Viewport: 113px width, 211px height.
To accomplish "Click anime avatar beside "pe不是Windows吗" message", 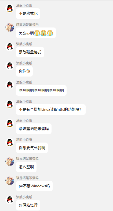I will (10, 181).
